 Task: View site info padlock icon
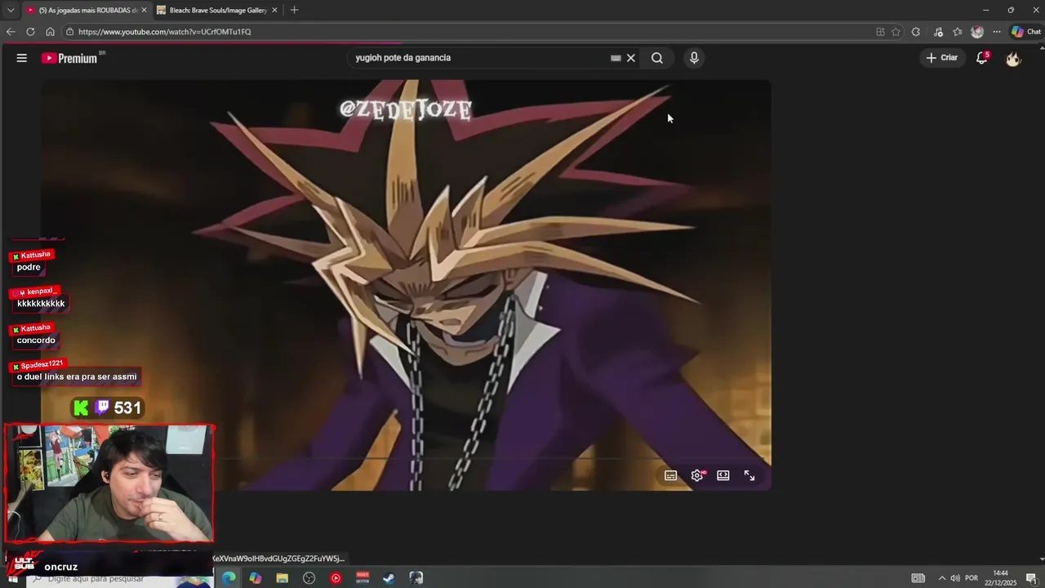70,32
